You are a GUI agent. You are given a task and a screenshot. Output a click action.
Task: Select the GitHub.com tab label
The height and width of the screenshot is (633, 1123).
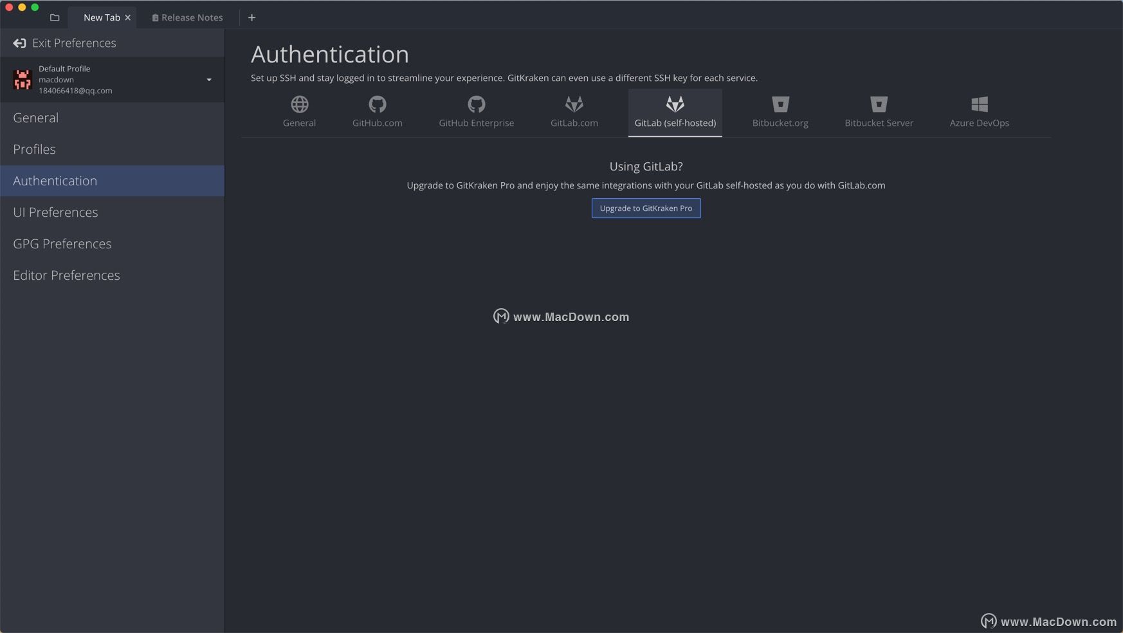pyautogui.click(x=378, y=123)
